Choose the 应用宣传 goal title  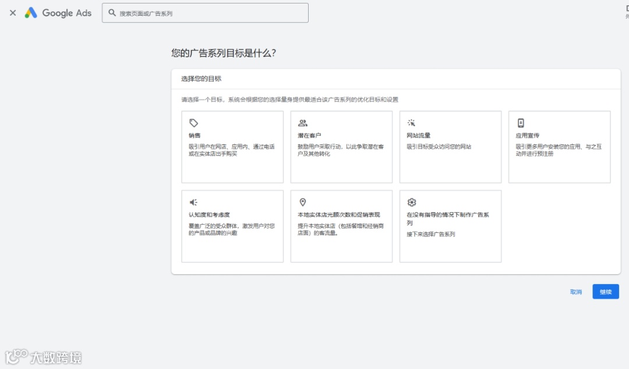[x=528, y=136]
